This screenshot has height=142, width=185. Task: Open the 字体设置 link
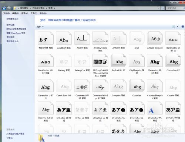(x=10, y=25)
